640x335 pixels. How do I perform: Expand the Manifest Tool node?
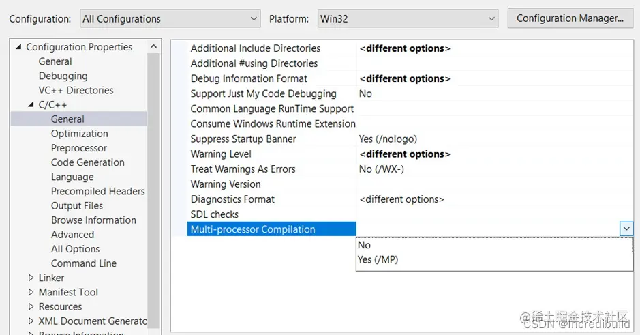[x=31, y=292]
